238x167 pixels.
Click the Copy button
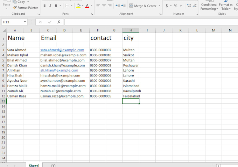coord(19,2)
